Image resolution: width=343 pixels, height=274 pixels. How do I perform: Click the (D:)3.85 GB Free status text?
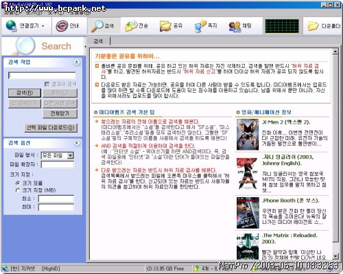tap(165, 269)
